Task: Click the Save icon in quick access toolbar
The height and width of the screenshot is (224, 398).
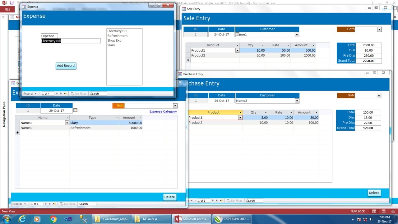Action: tap(12, 2)
